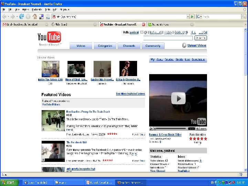Switch to the Gmail browser tab
Image resolution: width=248 pixels, height=186 pixels.
coord(25,24)
